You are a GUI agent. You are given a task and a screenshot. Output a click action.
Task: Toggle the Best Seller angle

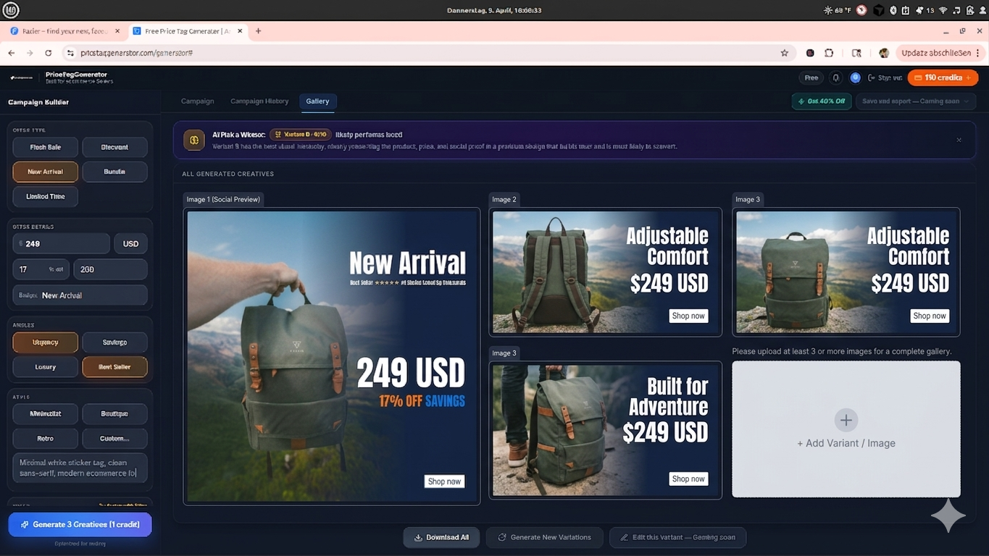114,367
